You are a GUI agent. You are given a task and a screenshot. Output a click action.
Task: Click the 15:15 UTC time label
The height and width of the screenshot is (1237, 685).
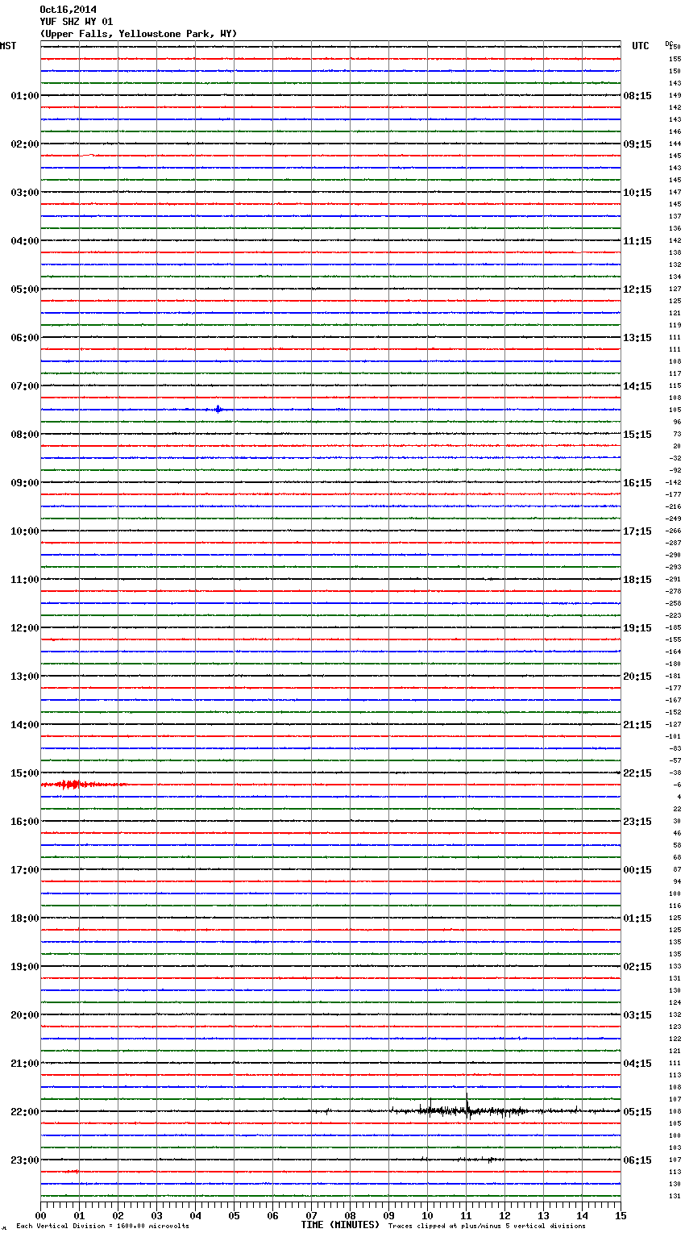[637, 435]
